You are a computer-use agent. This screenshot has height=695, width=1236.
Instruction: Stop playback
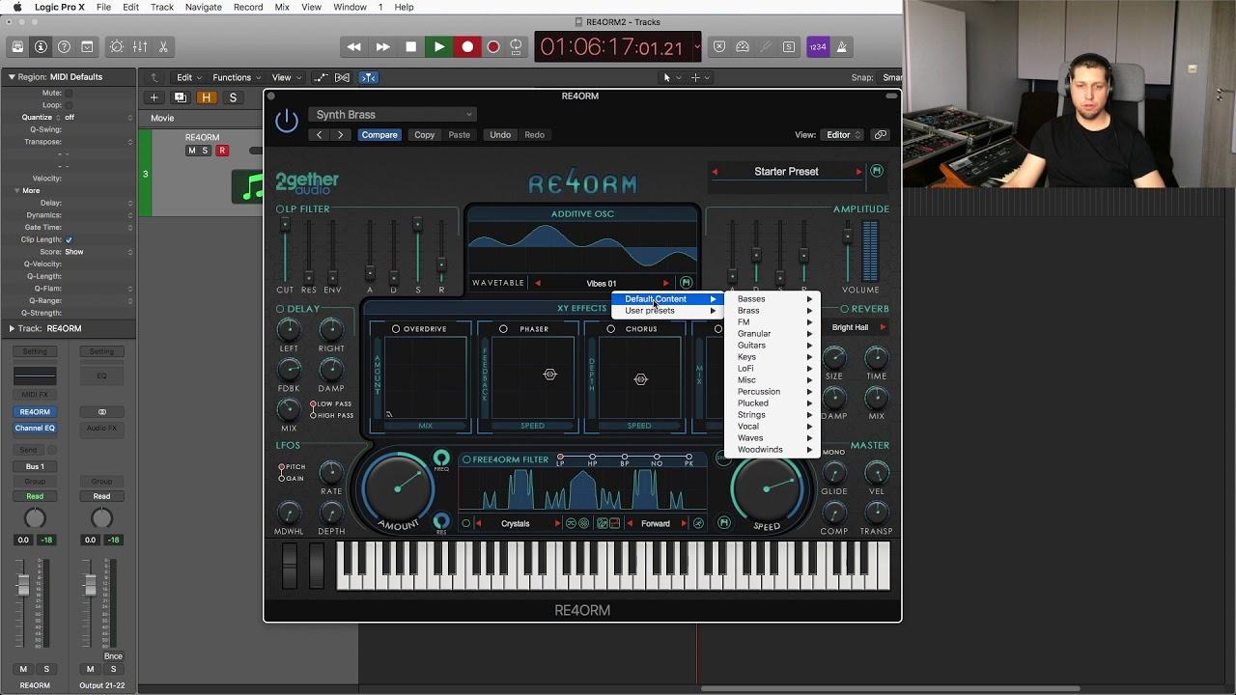coord(410,46)
